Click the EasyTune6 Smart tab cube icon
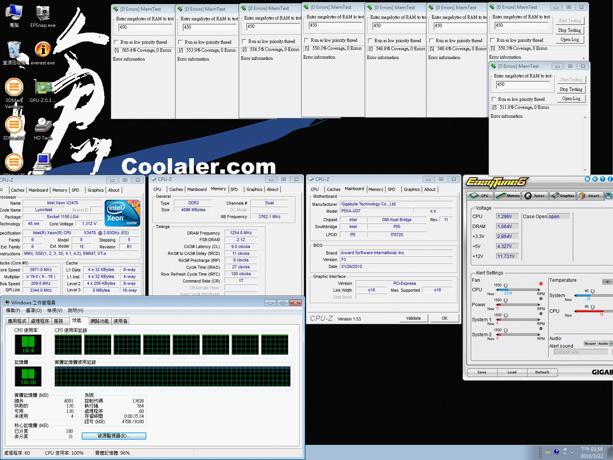 click(x=582, y=195)
